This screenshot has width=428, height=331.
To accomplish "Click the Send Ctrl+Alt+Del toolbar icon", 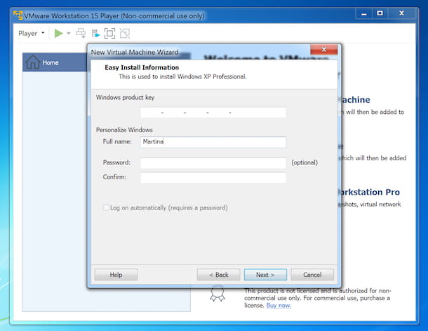I will point(81,33).
